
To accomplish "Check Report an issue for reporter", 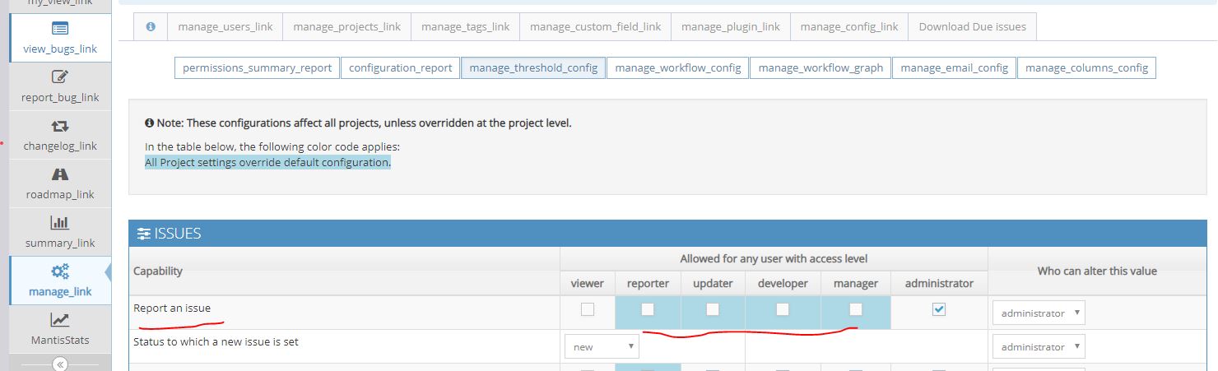I will tap(648, 309).
